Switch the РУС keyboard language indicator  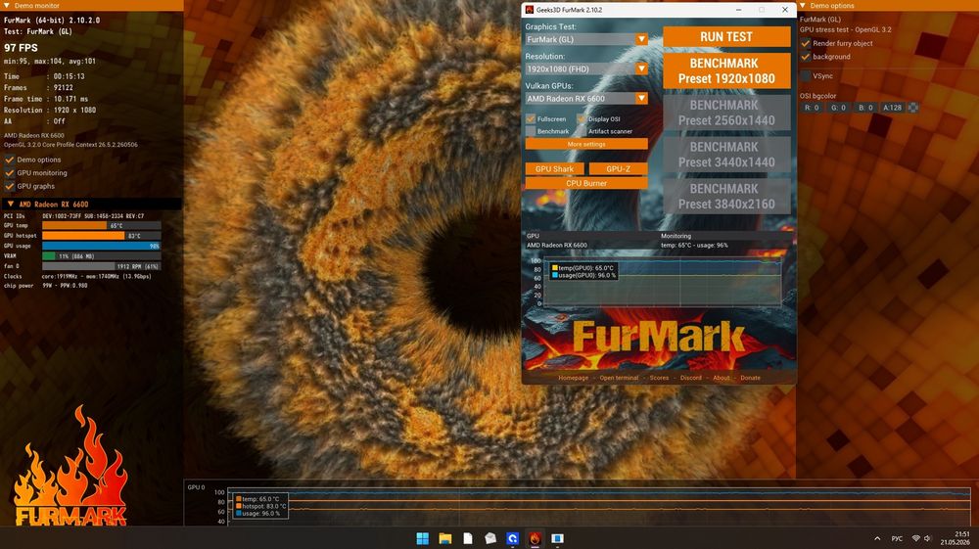pos(897,538)
